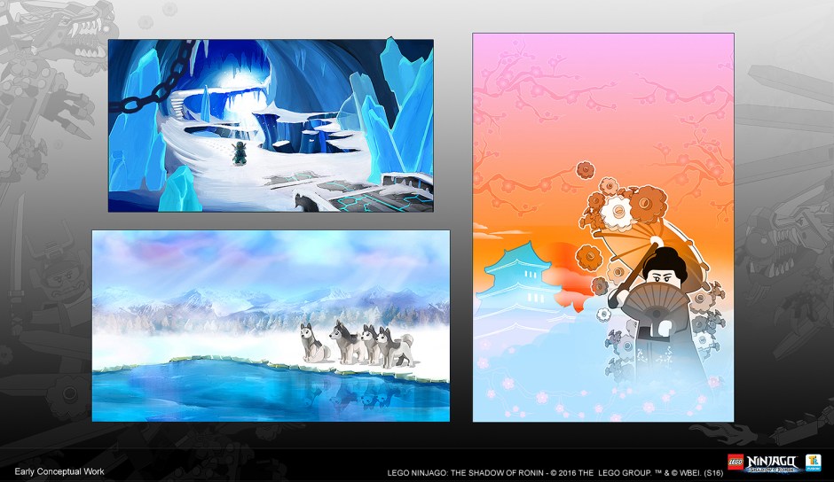Click the LEGO Ninjago copyright text
Image resolution: width=834 pixels, height=482 pixels.
pyautogui.click(x=554, y=471)
